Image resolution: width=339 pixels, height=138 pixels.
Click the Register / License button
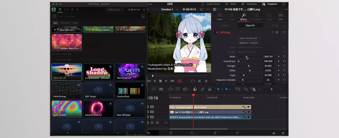click(x=248, y=43)
